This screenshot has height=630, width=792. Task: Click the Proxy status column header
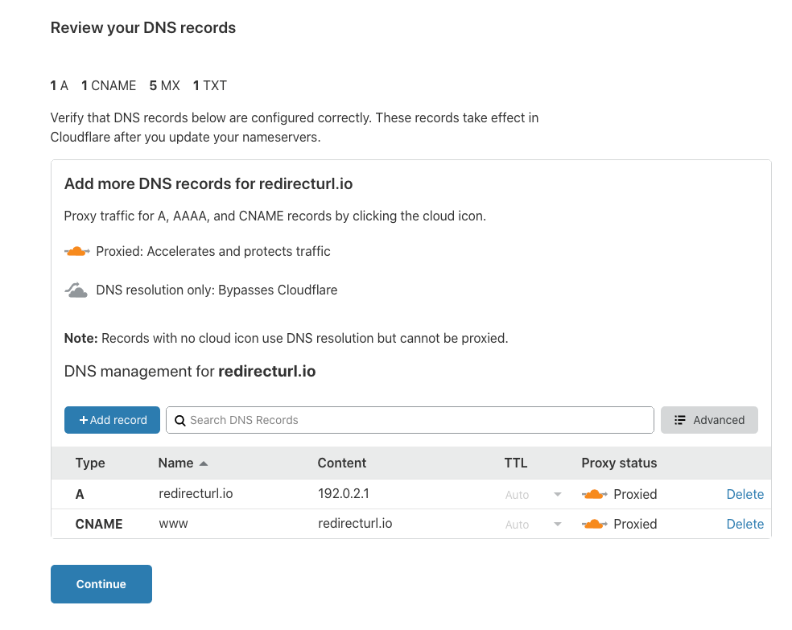[619, 463]
